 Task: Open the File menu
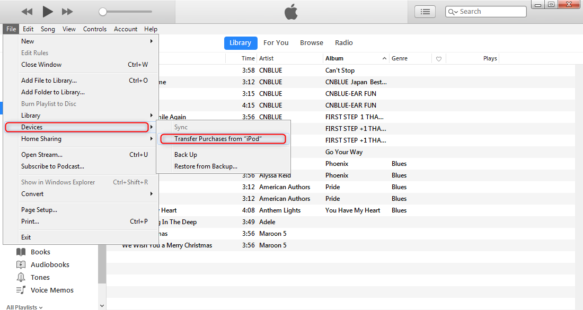(x=11, y=29)
